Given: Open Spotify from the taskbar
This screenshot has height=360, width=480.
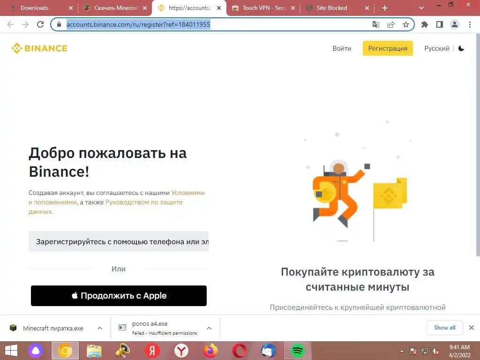Looking at the screenshot, I should click(298, 351).
